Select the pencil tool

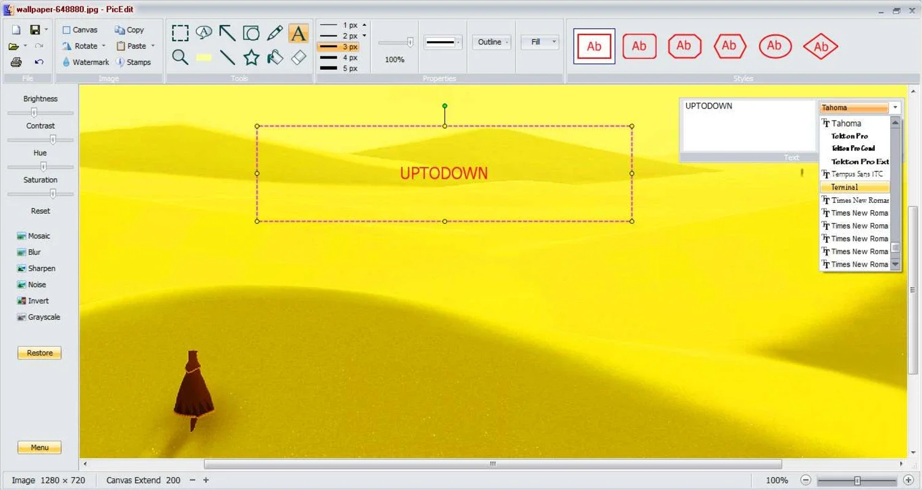tap(275, 32)
